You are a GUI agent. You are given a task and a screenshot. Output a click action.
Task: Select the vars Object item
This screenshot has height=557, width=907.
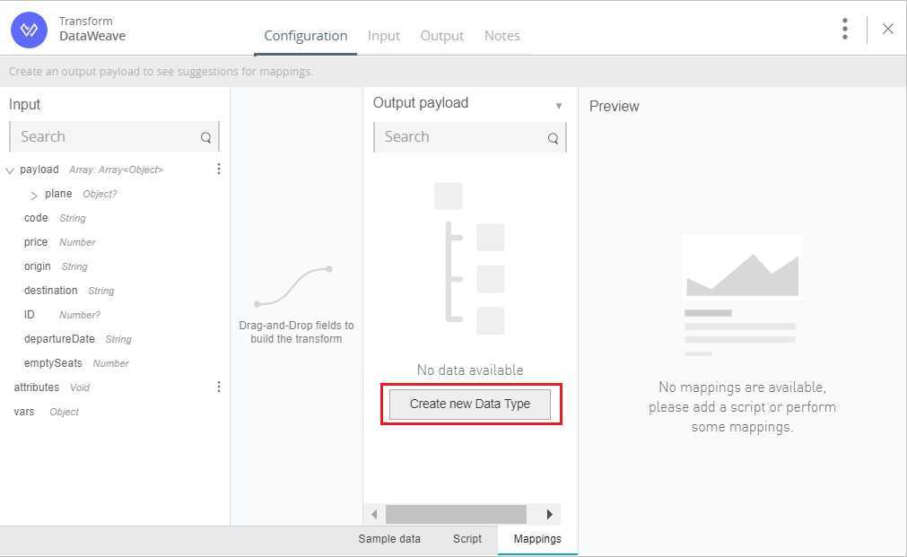pos(46,412)
